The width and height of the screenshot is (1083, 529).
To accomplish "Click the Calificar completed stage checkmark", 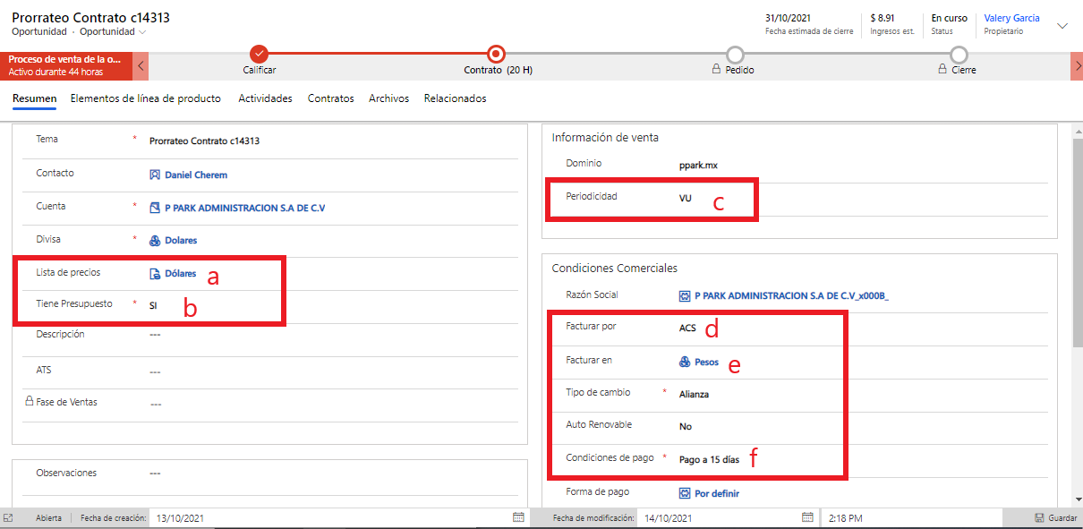I will point(260,55).
